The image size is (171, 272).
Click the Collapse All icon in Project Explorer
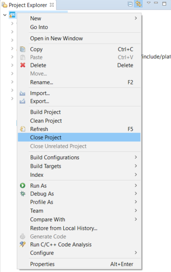tap(130, 4)
